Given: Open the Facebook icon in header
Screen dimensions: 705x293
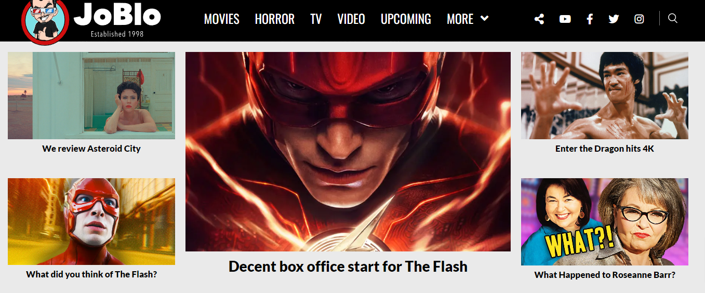Looking at the screenshot, I should click(590, 19).
